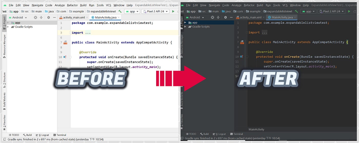
Task: Toggle Resource Manager side tab in dark window
Action: [182, 46]
